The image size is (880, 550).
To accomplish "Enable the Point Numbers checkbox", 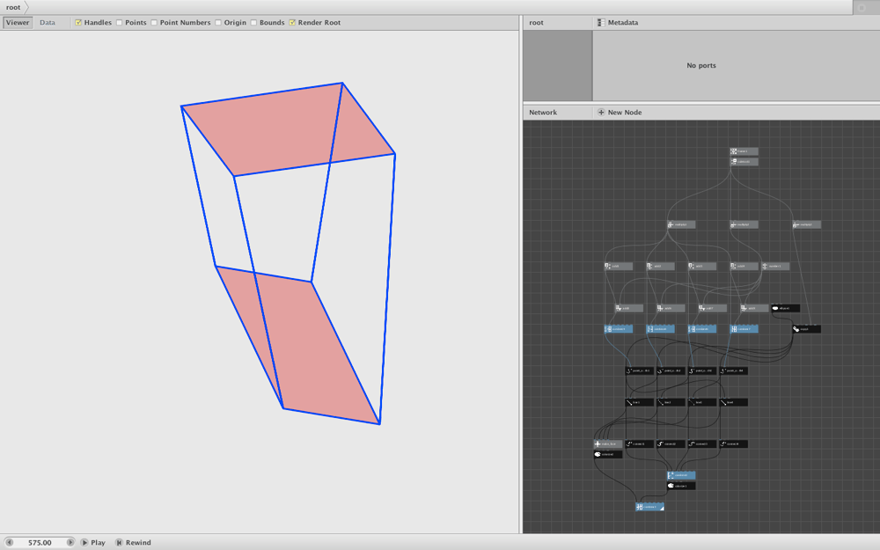I will click(154, 23).
